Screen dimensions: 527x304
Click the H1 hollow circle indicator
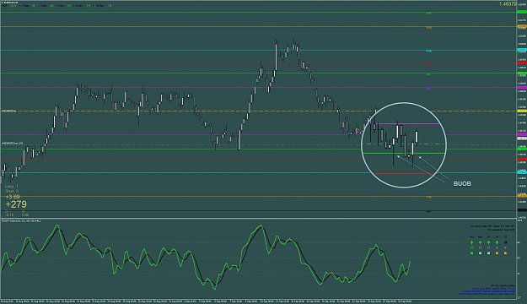(x=489, y=247)
